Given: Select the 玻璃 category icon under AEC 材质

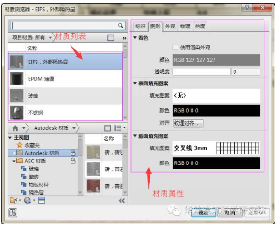Looking at the screenshot, I should pos(23,169).
